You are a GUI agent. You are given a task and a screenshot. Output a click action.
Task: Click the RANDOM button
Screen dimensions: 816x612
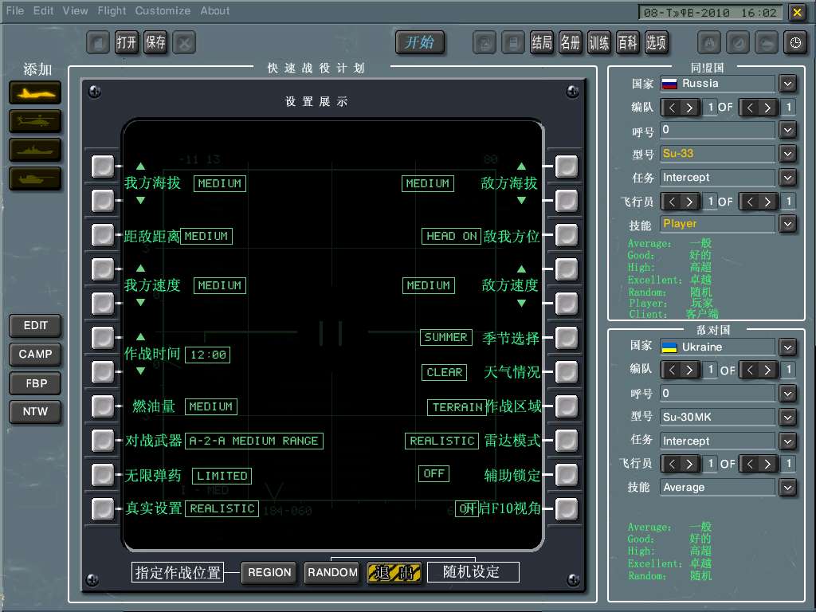coord(332,572)
